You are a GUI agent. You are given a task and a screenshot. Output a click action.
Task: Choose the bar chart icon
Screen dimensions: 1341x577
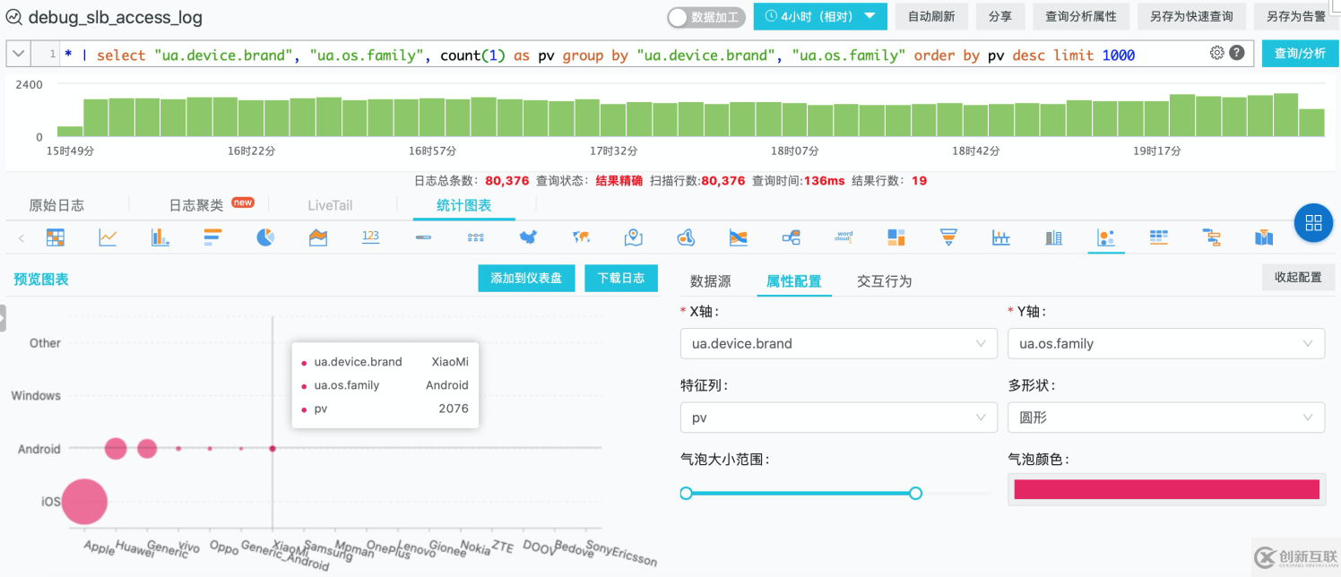coord(158,237)
